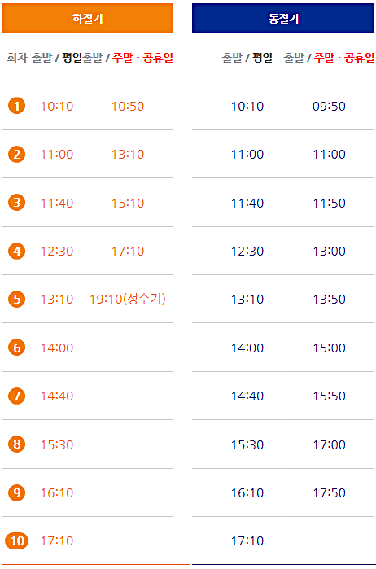
Task: Select the 19:10(성수기) weekend departure
Action: (128, 299)
